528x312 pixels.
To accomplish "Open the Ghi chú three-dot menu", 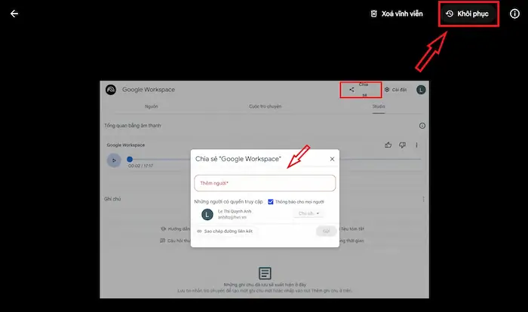I will pyautogui.click(x=423, y=199).
